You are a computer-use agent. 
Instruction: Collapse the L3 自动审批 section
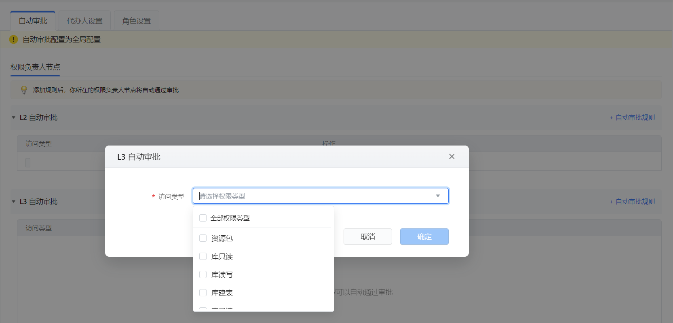(13, 201)
